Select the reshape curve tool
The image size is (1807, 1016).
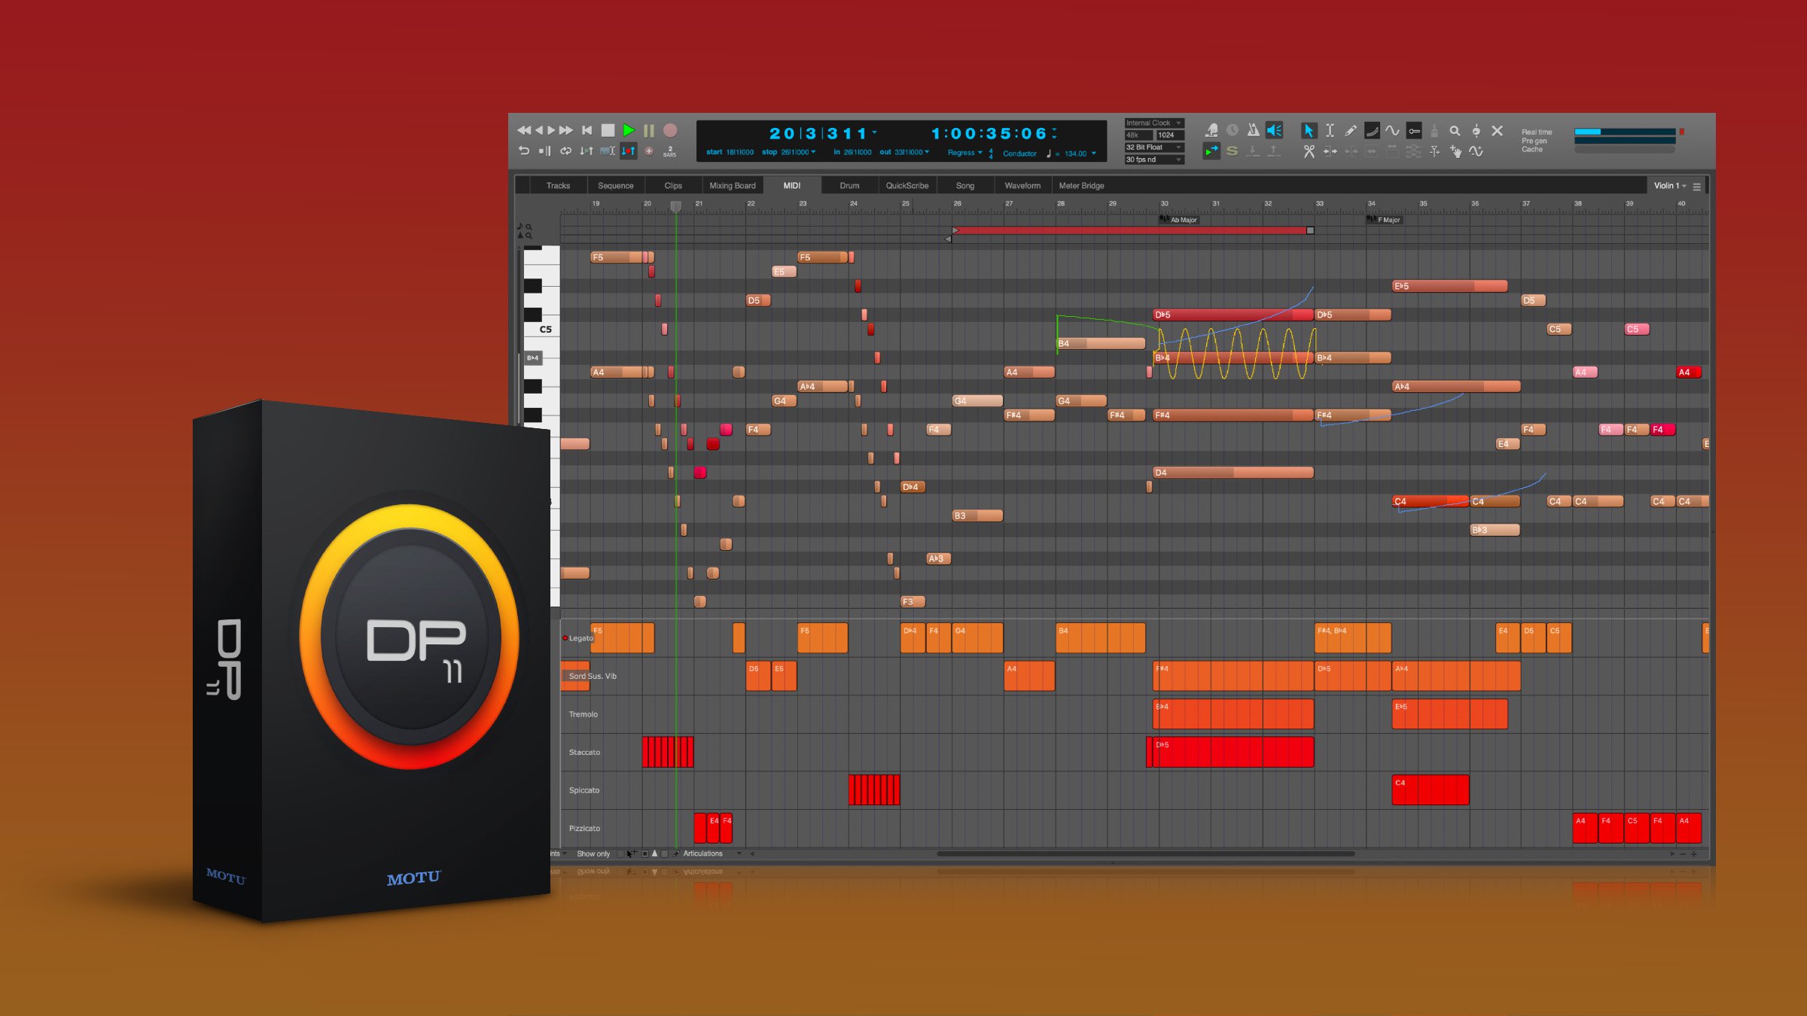(x=1372, y=129)
